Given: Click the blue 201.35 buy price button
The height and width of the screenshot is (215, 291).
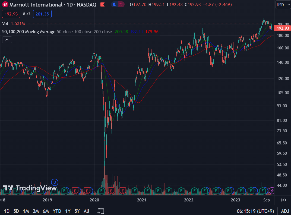Looking at the screenshot, I should 42,14.
